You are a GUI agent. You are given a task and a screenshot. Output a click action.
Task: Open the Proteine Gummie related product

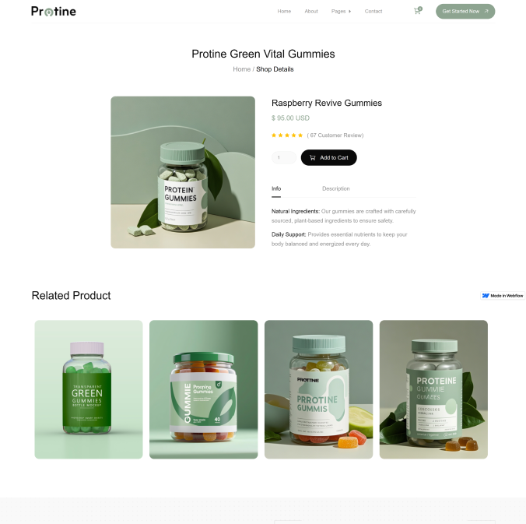coord(433,389)
